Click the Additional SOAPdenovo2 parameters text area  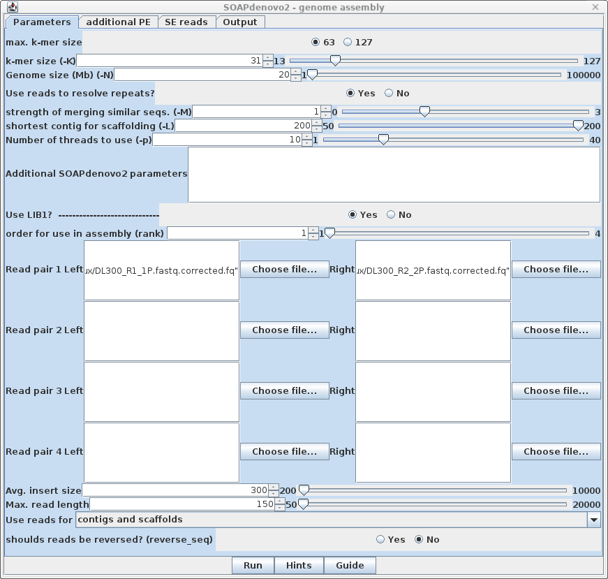(x=394, y=174)
